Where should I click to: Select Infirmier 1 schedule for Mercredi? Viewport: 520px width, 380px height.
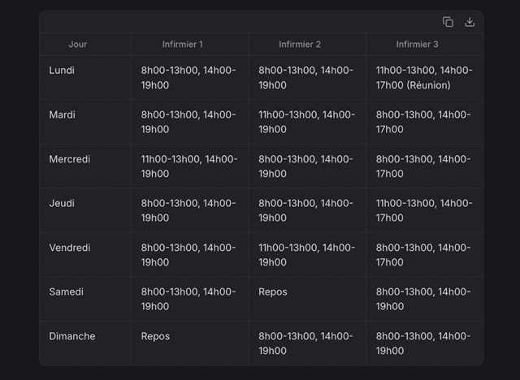click(188, 166)
